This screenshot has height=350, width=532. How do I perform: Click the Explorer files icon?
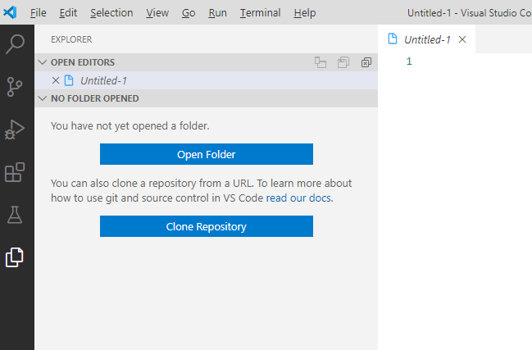(x=16, y=257)
